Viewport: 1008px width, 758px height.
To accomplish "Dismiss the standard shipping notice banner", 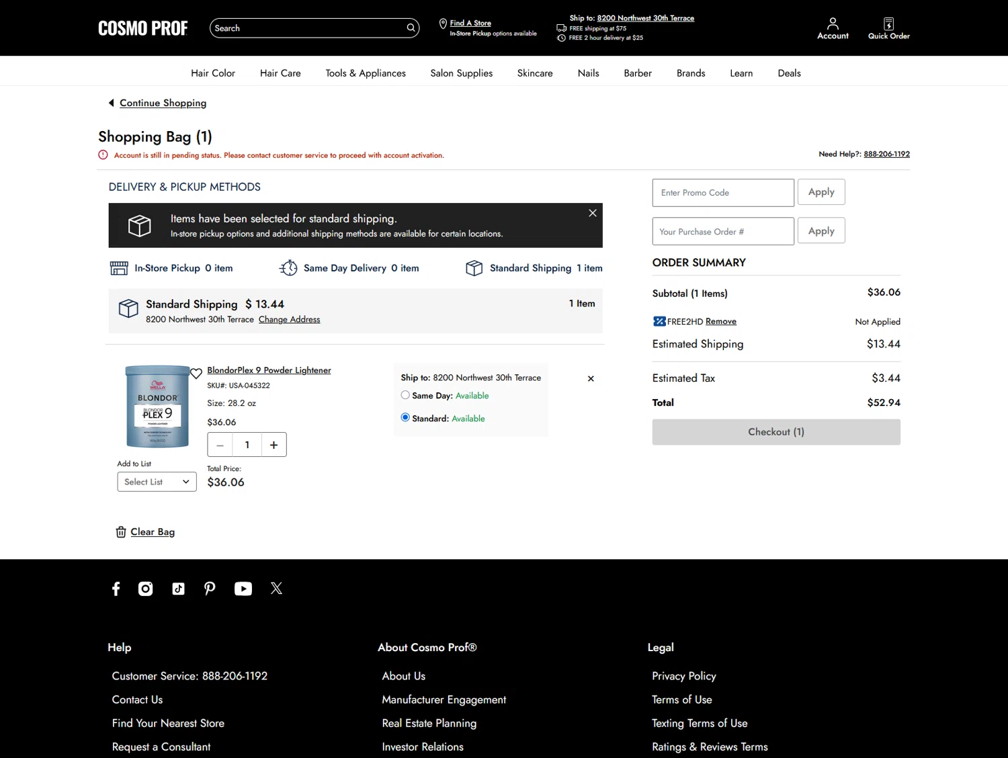I will [x=592, y=213].
